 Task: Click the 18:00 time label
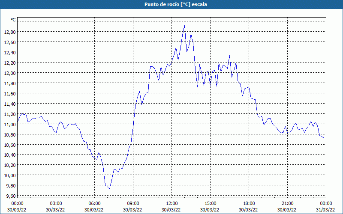[249, 204]
